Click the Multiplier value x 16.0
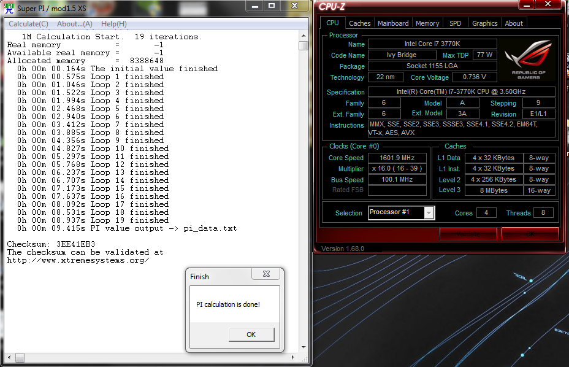The image size is (569, 367). pyautogui.click(x=397, y=169)
